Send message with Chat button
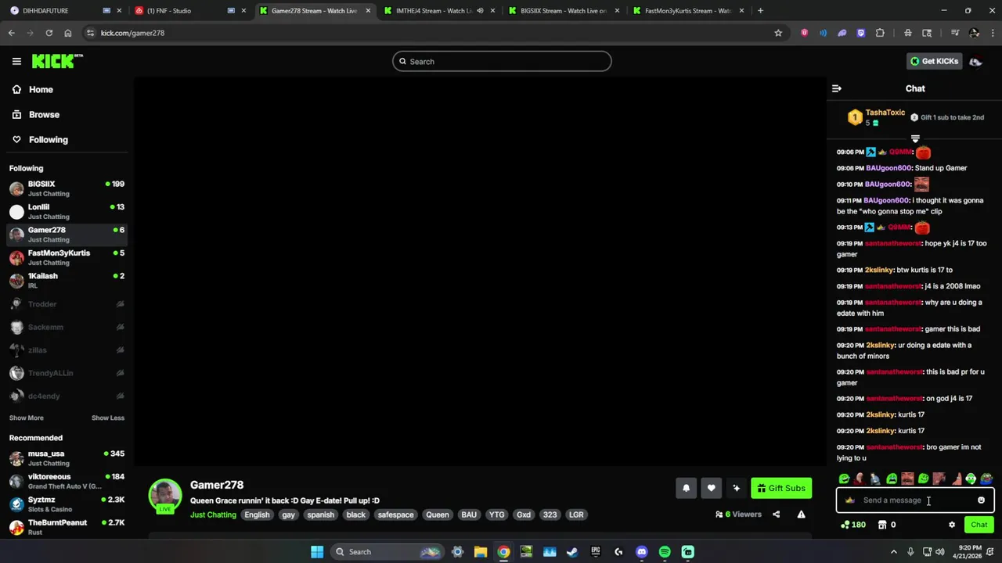 [x=979, y=525]
